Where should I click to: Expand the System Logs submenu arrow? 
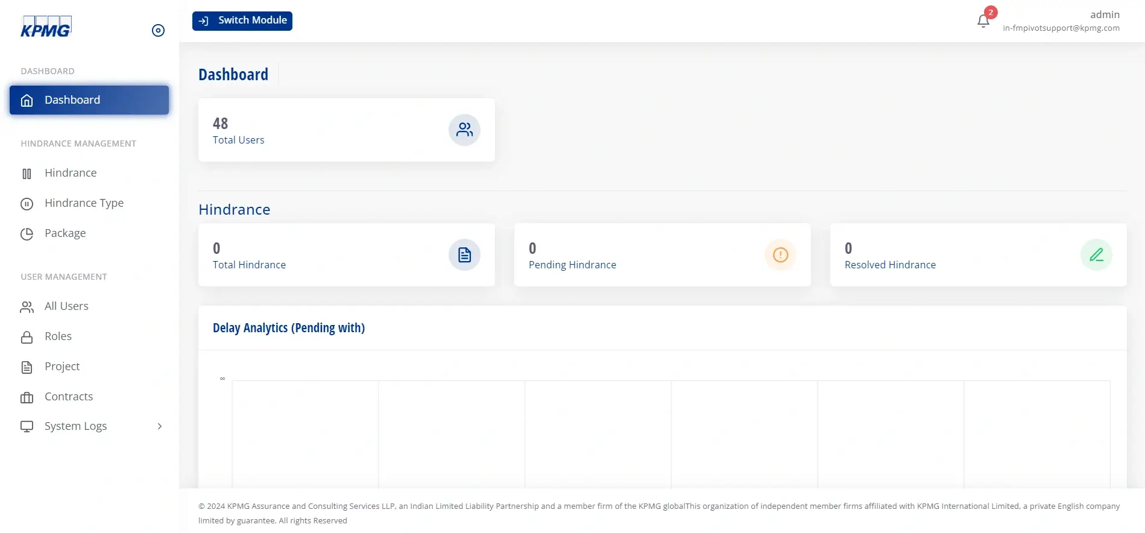pyautogui.click(x=160, y=426)
